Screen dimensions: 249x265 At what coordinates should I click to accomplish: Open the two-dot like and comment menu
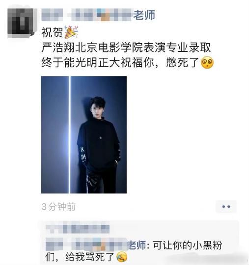click(x=226, y=207)
